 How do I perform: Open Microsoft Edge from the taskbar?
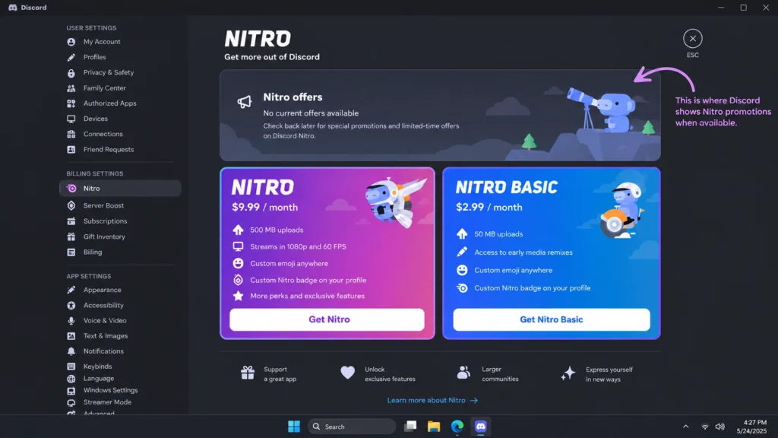click(457, 427)
